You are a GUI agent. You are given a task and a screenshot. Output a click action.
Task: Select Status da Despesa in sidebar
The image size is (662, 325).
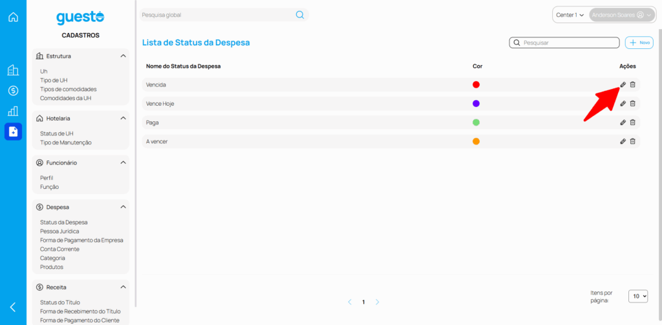pyautogui.click(x=63, y=222)
